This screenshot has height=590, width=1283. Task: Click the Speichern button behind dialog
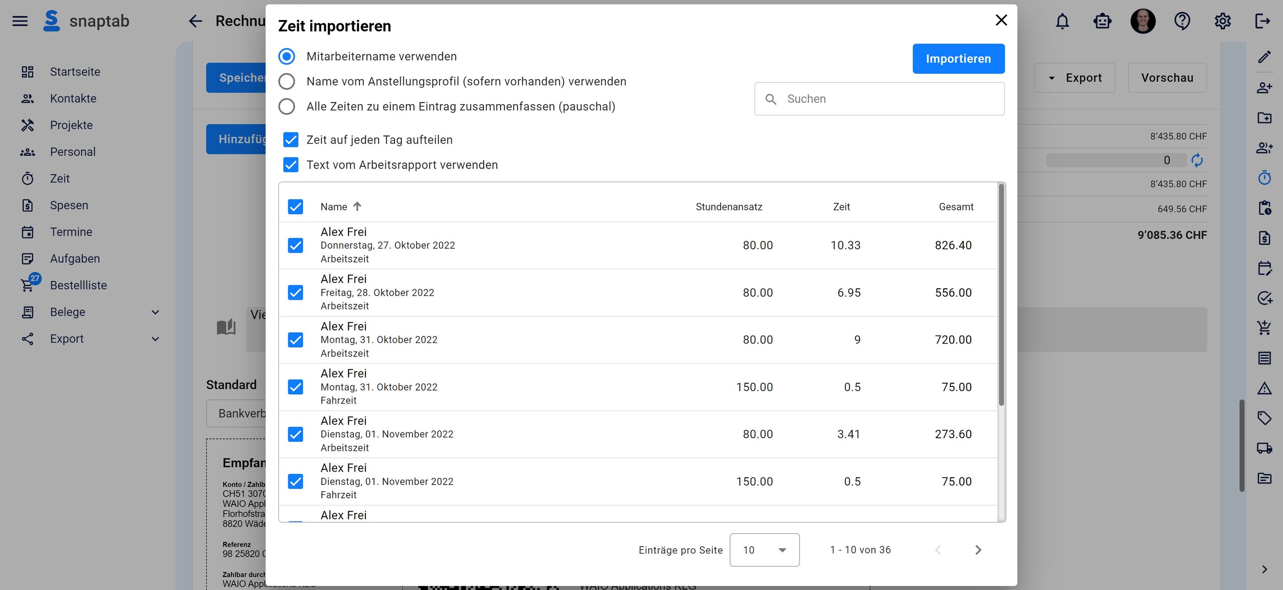236,77
